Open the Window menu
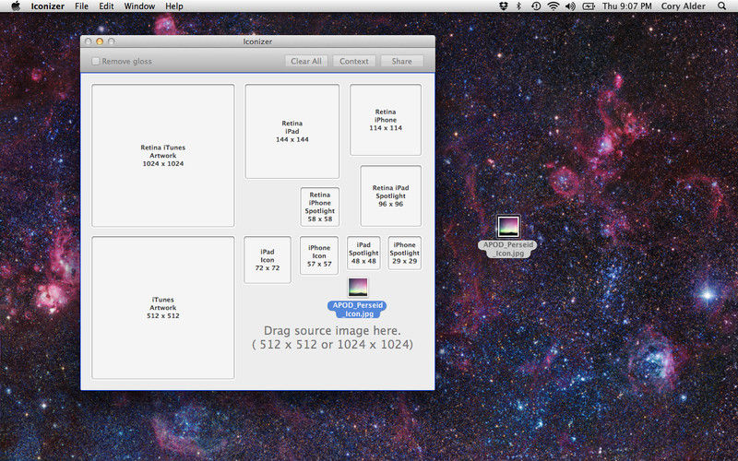The width and height of the screenshot is (738, 461). click(139, 6)
